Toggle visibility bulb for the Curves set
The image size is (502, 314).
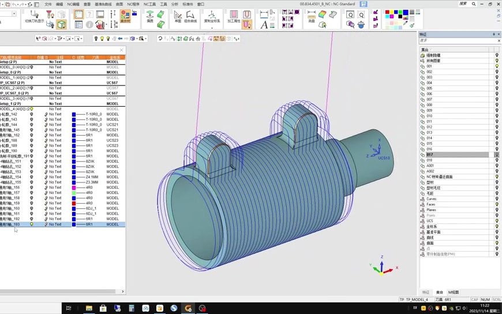click(x=497, y=199)
